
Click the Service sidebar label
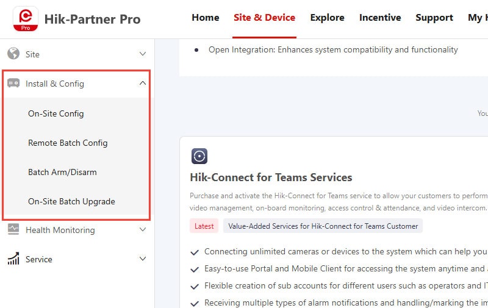[x=39, y=259]
